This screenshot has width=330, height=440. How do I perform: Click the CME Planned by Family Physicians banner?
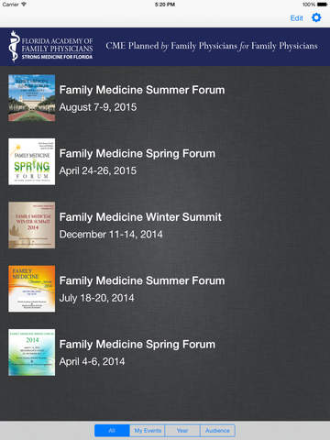[212, 46]
